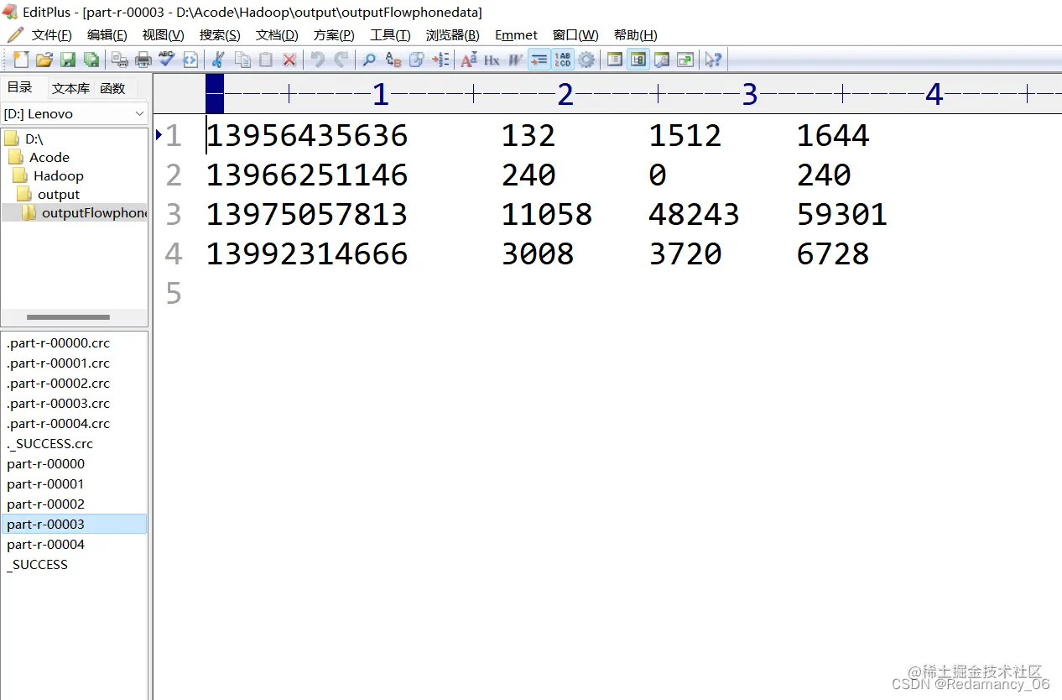Viewport: 1062px width, 700px height.
Task: Open the Emmet menu
Action: 516,35
